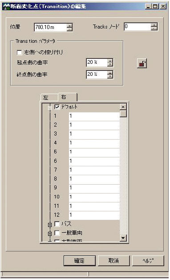
Task: Expand the バス tree node
Action: pos(50,225)
